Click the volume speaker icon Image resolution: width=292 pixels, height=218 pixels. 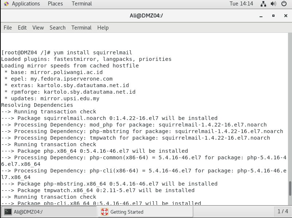pos(273,4)
